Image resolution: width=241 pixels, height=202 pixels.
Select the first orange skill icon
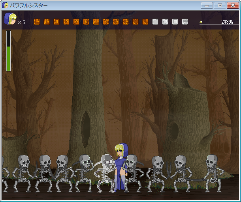click(37, 22)
